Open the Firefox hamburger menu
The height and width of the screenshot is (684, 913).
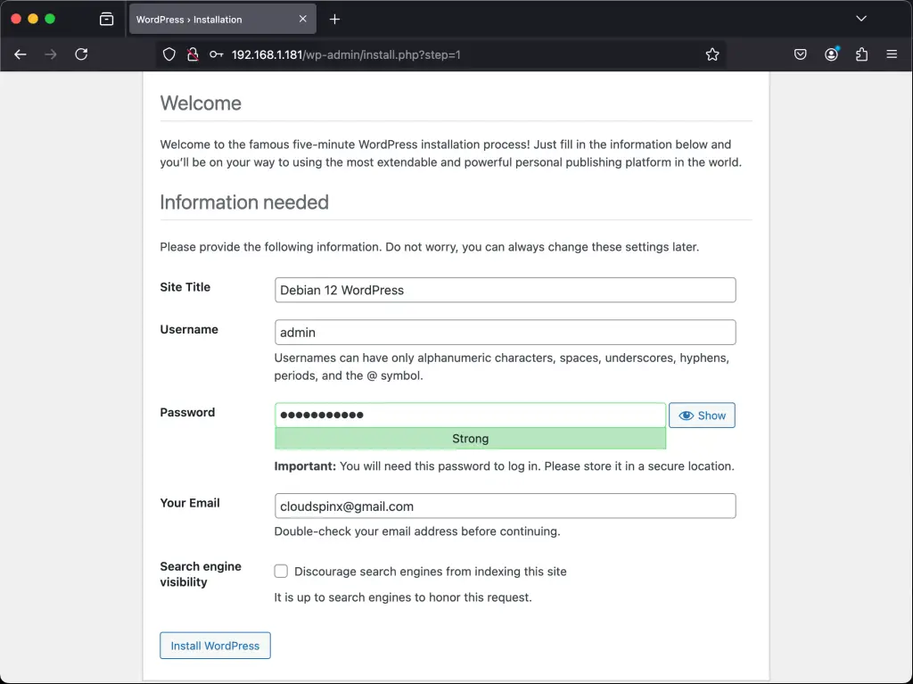point(892,54)
